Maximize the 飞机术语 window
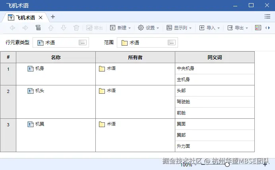This screenshot has height=170, width=275. (251, 5)
